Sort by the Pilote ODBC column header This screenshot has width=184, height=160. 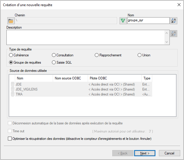[115, 78]
